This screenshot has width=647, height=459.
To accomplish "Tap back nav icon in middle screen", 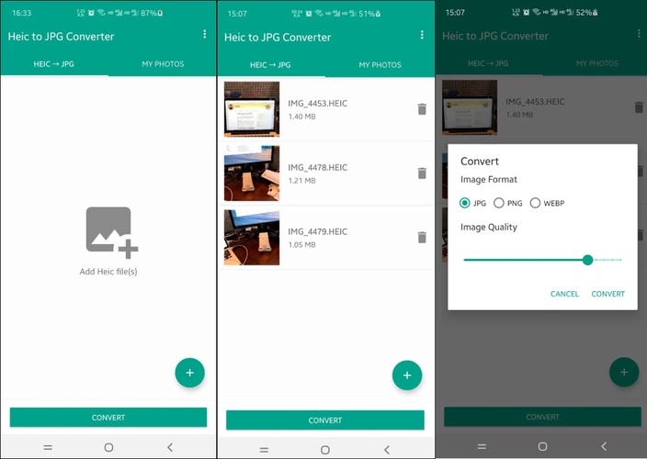I will coord(387,450).
